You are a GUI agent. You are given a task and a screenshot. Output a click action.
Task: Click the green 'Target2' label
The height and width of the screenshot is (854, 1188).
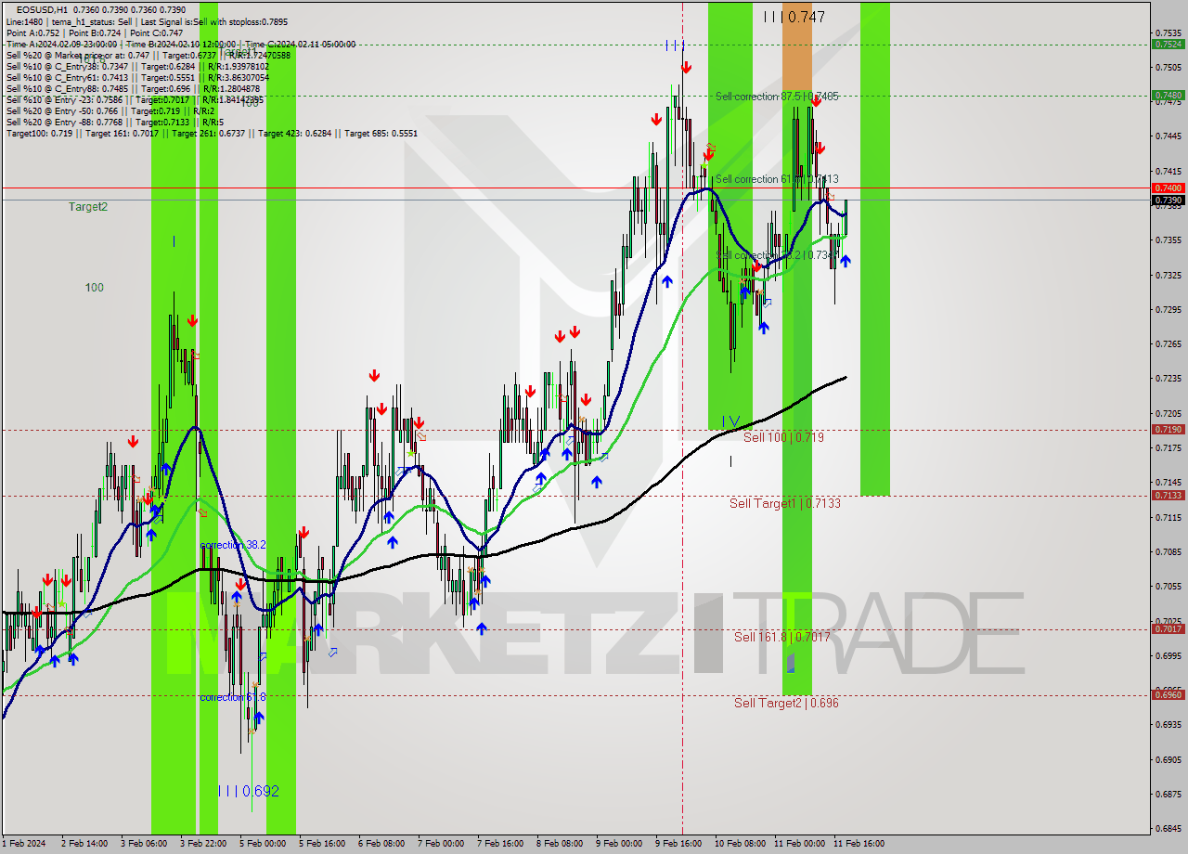[x=88, y=207]
